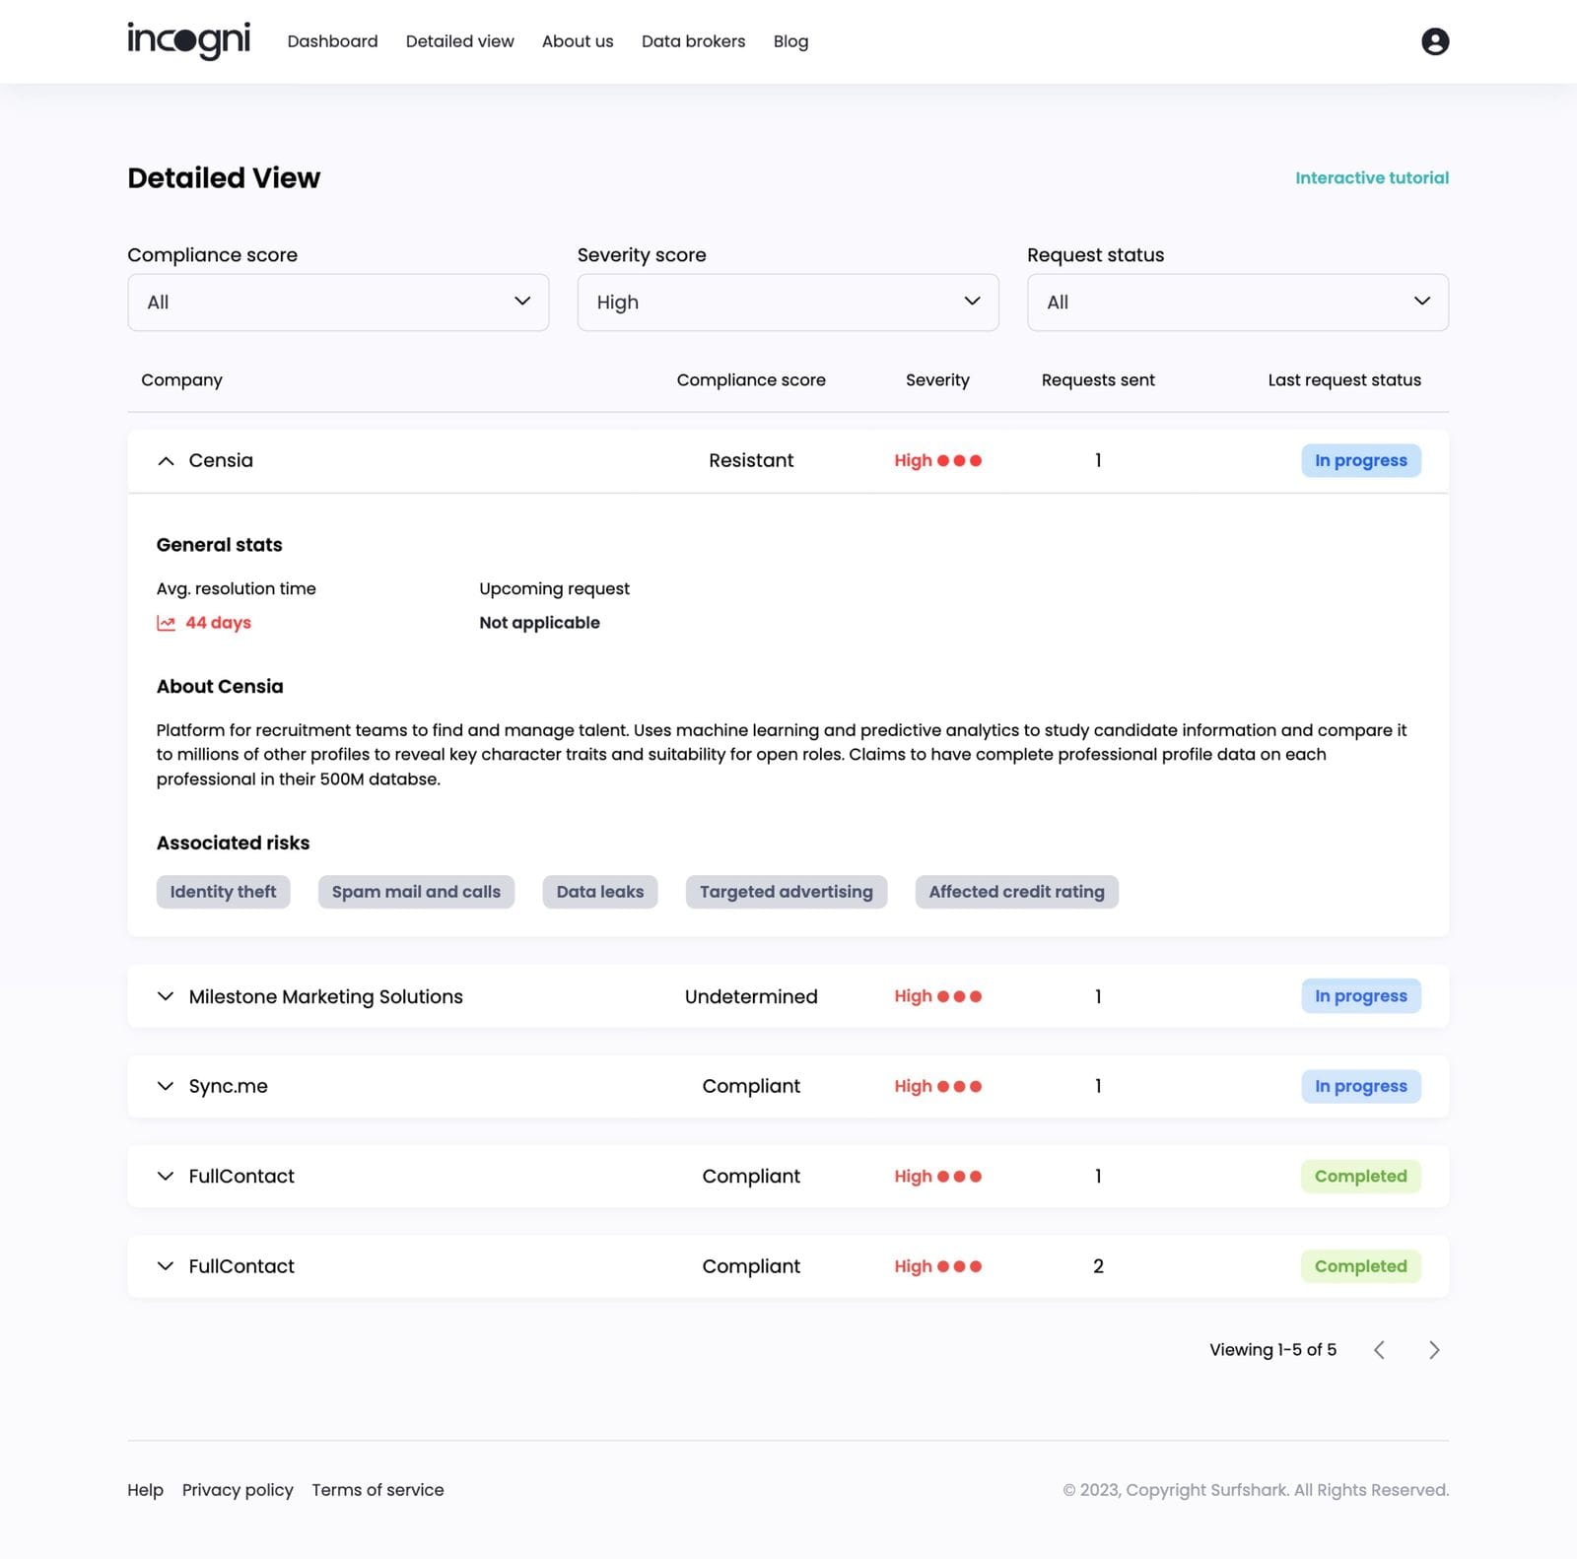Click the Terms of service link
The width and height of the screenshot is (1577, 1559).
(x=377, y=1490)
